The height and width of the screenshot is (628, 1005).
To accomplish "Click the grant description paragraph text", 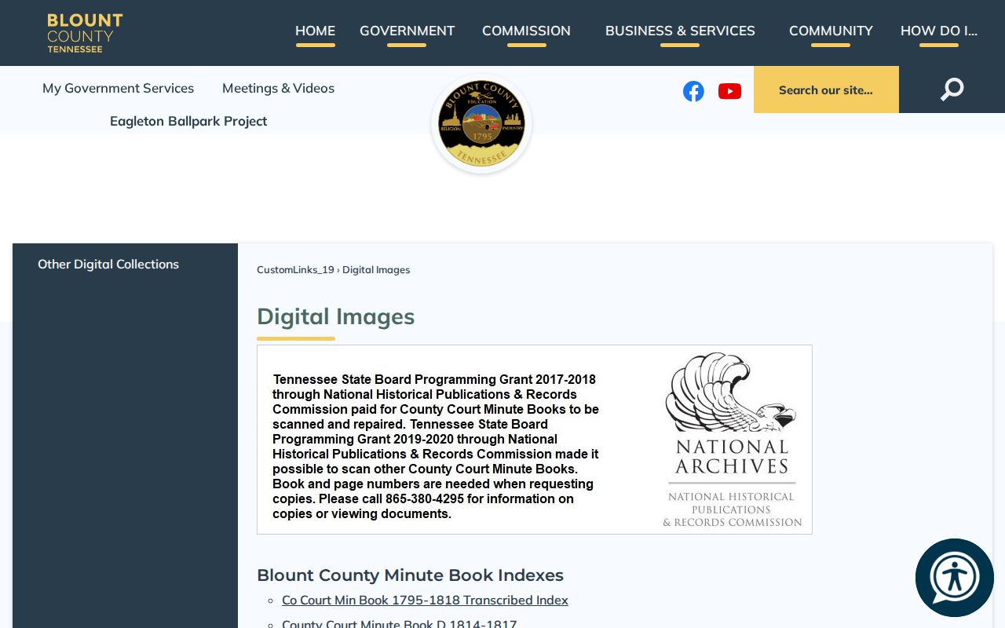I will click(436, 447).
